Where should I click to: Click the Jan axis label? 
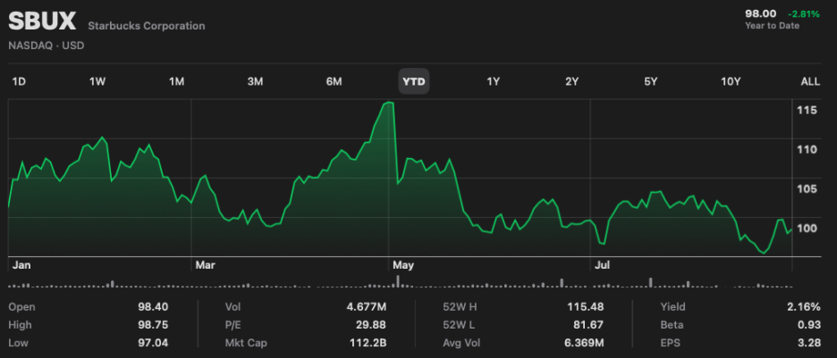(x=21, y=265)
